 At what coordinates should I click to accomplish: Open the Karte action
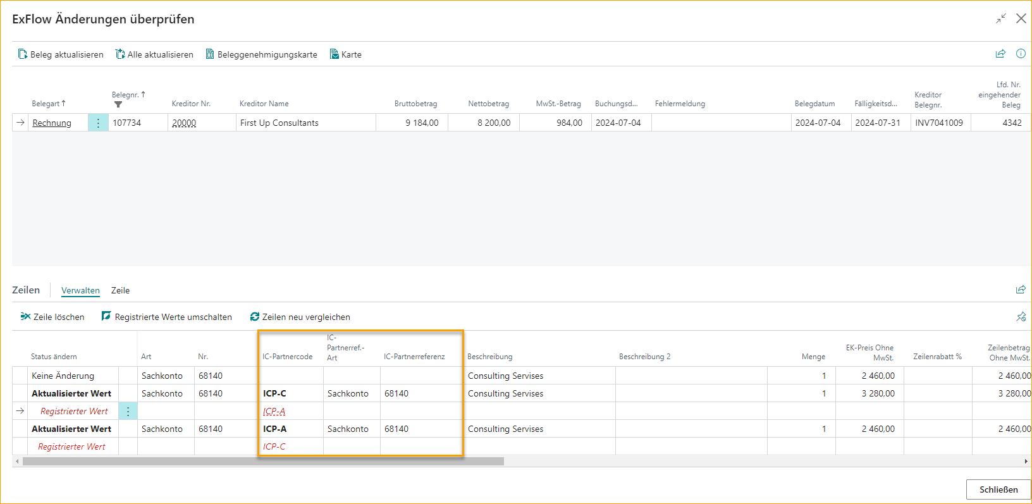click(346, 54)
